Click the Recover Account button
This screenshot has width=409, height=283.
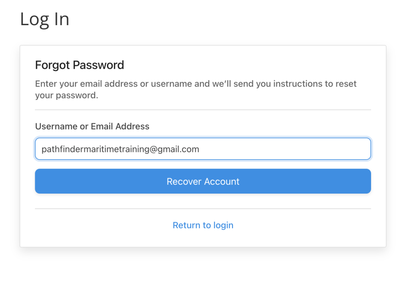[203, 181]
